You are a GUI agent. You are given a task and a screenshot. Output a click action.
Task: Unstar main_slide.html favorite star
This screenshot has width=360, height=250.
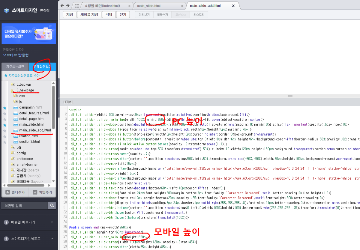(x=5, y=125)
